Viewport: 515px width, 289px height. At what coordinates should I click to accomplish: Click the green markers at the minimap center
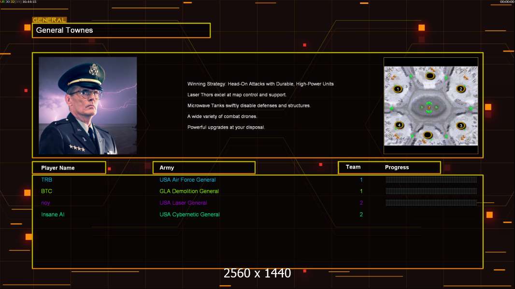429,107
